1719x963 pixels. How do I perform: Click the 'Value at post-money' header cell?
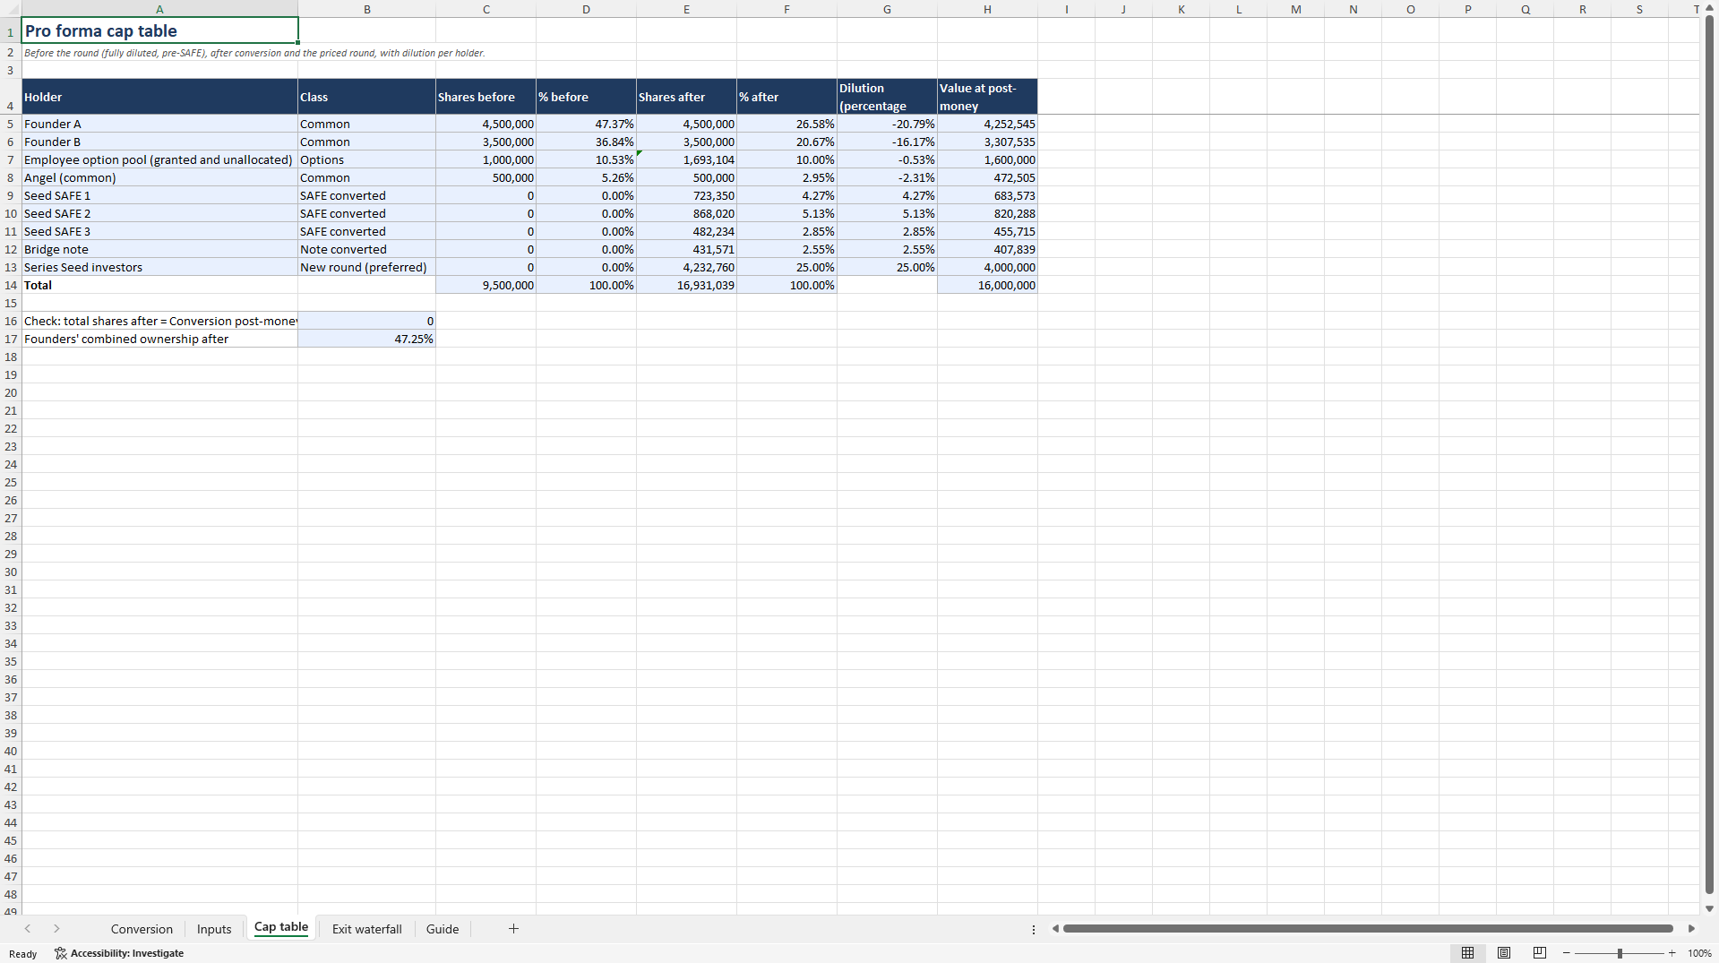(987, 97)
